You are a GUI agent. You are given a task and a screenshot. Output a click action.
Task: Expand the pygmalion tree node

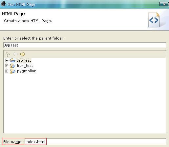pyautogui.click(x=7, y=71)
